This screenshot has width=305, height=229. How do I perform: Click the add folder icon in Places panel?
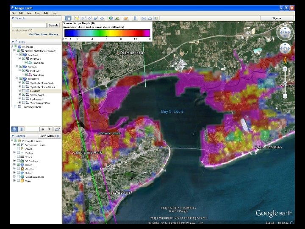pyautogui.click(x=57, y=129)
